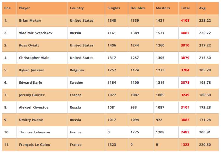Select player name Brian Makan

[x=30, y=20]
